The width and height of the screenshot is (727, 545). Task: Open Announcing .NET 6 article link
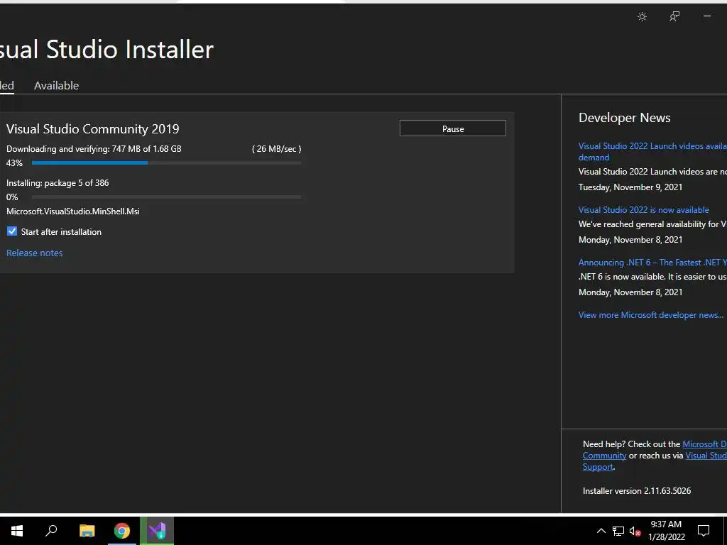click(652, 263)
